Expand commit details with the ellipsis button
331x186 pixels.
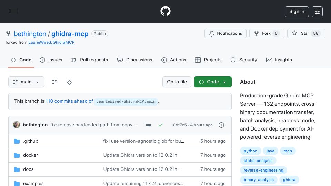148,125
